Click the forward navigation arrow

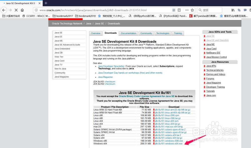pos(10,10)
